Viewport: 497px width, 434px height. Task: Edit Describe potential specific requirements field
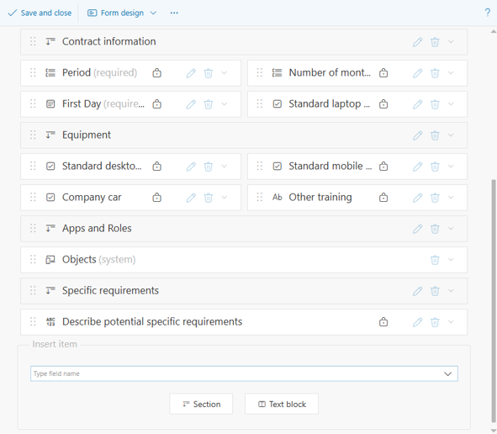coord(417,322)
